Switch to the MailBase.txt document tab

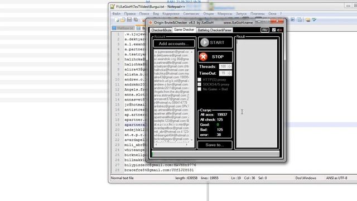(123, 28)
